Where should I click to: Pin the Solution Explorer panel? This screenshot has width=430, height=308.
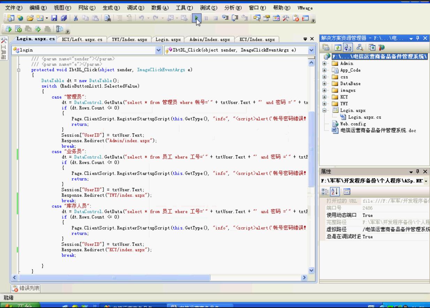pyautogui.click(x=417, y=38)
